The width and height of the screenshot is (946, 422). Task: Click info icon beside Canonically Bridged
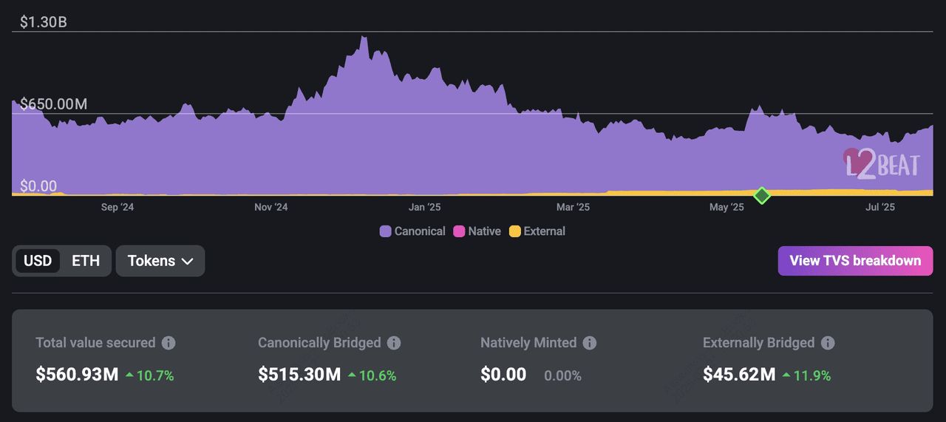pyautogui.click(x=394, y=343)
